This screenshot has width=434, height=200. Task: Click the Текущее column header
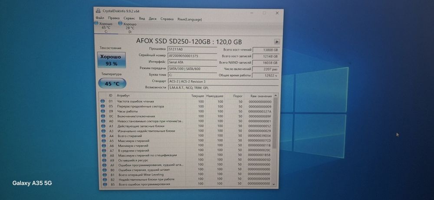(x=197, y=96)
